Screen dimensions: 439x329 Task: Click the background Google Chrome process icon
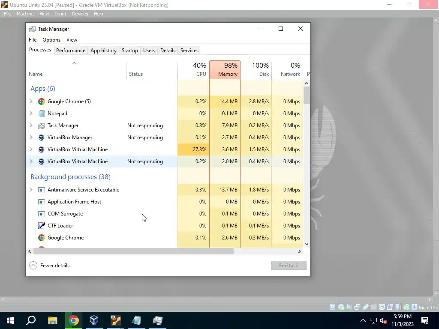pyautogui.click(x=42, y=238)
